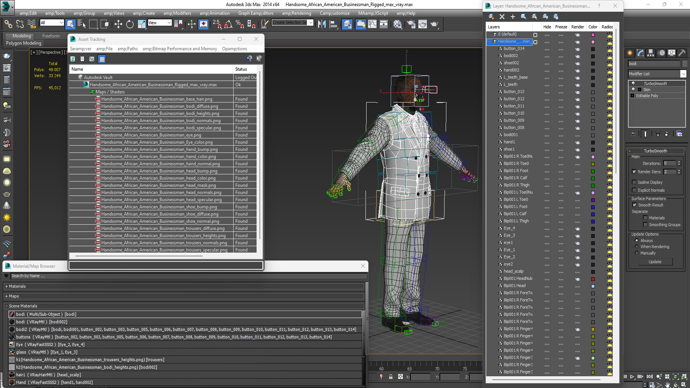Toggle the Percent Snap icon
Viewport: 690px width, 388px height.
pos(240,24)
